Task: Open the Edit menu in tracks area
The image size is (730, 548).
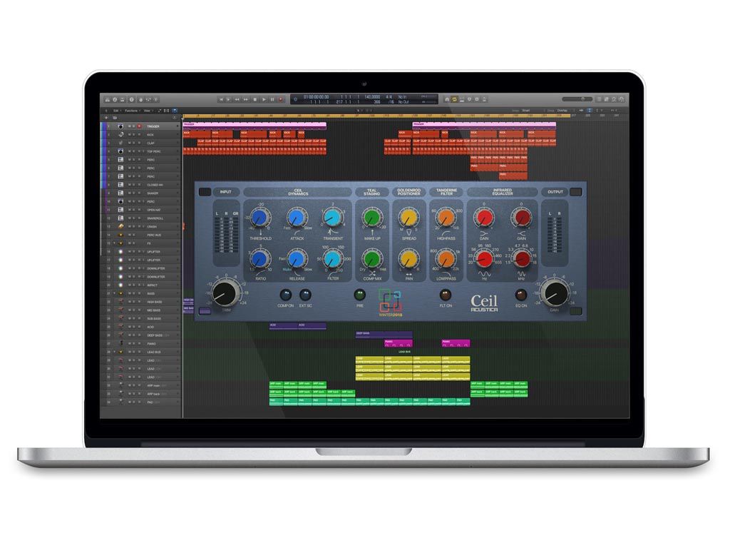Action: 117,111
